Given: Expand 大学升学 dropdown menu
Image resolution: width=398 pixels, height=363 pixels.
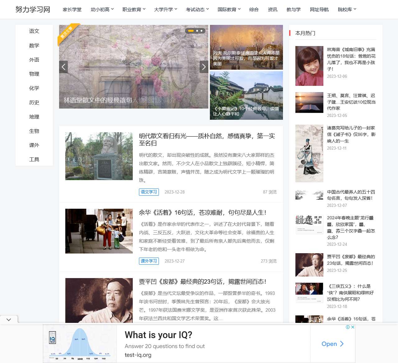Looking at the screenshot, I should 166,10.
